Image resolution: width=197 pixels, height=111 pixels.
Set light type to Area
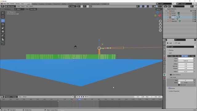pyautogui.click(x=192, y=56)
